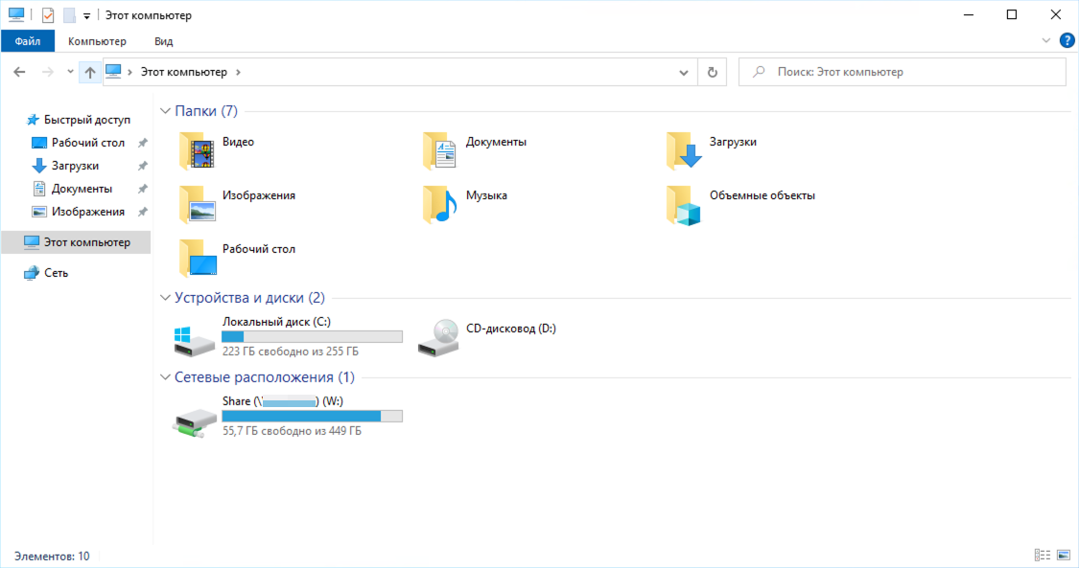Open the address bar history dropdown

click(x=684, y=72)
